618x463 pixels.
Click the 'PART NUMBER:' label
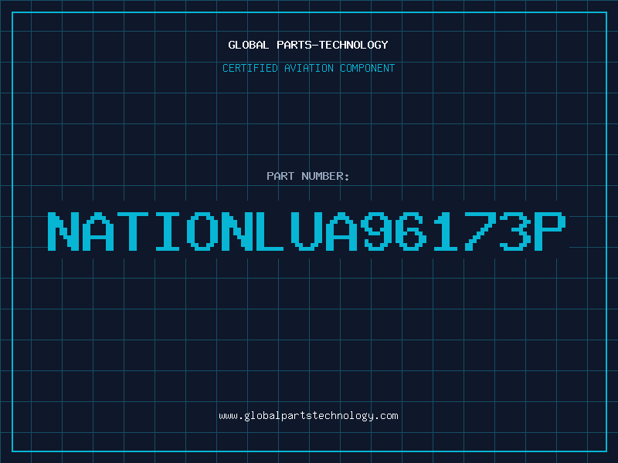coord(308,176)
